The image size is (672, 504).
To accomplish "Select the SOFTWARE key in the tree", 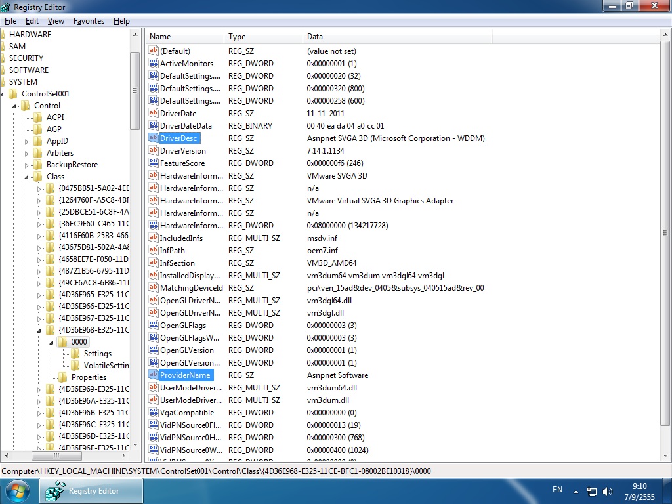I will pos(29,70).
